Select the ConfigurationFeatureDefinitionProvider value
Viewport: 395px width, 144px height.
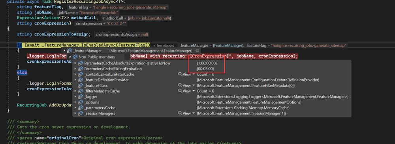(x=258, y=80)
